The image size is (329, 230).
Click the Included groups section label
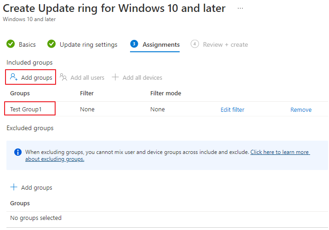[29, 63]
